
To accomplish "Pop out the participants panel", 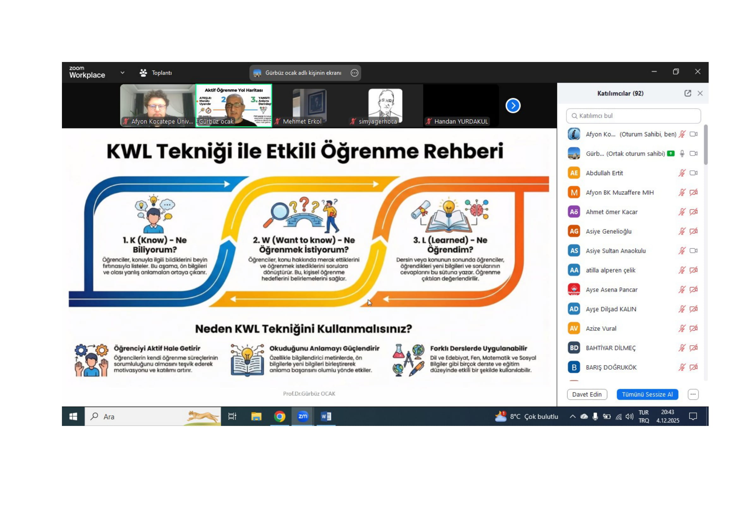I will pyautogui.click(x=688, y=93).
